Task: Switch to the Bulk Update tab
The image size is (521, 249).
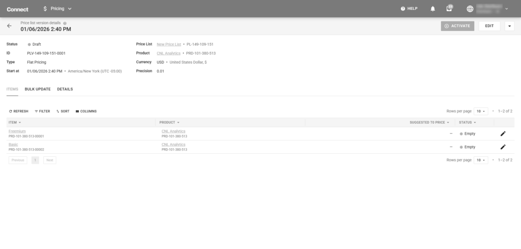Action: pos(38,89)
